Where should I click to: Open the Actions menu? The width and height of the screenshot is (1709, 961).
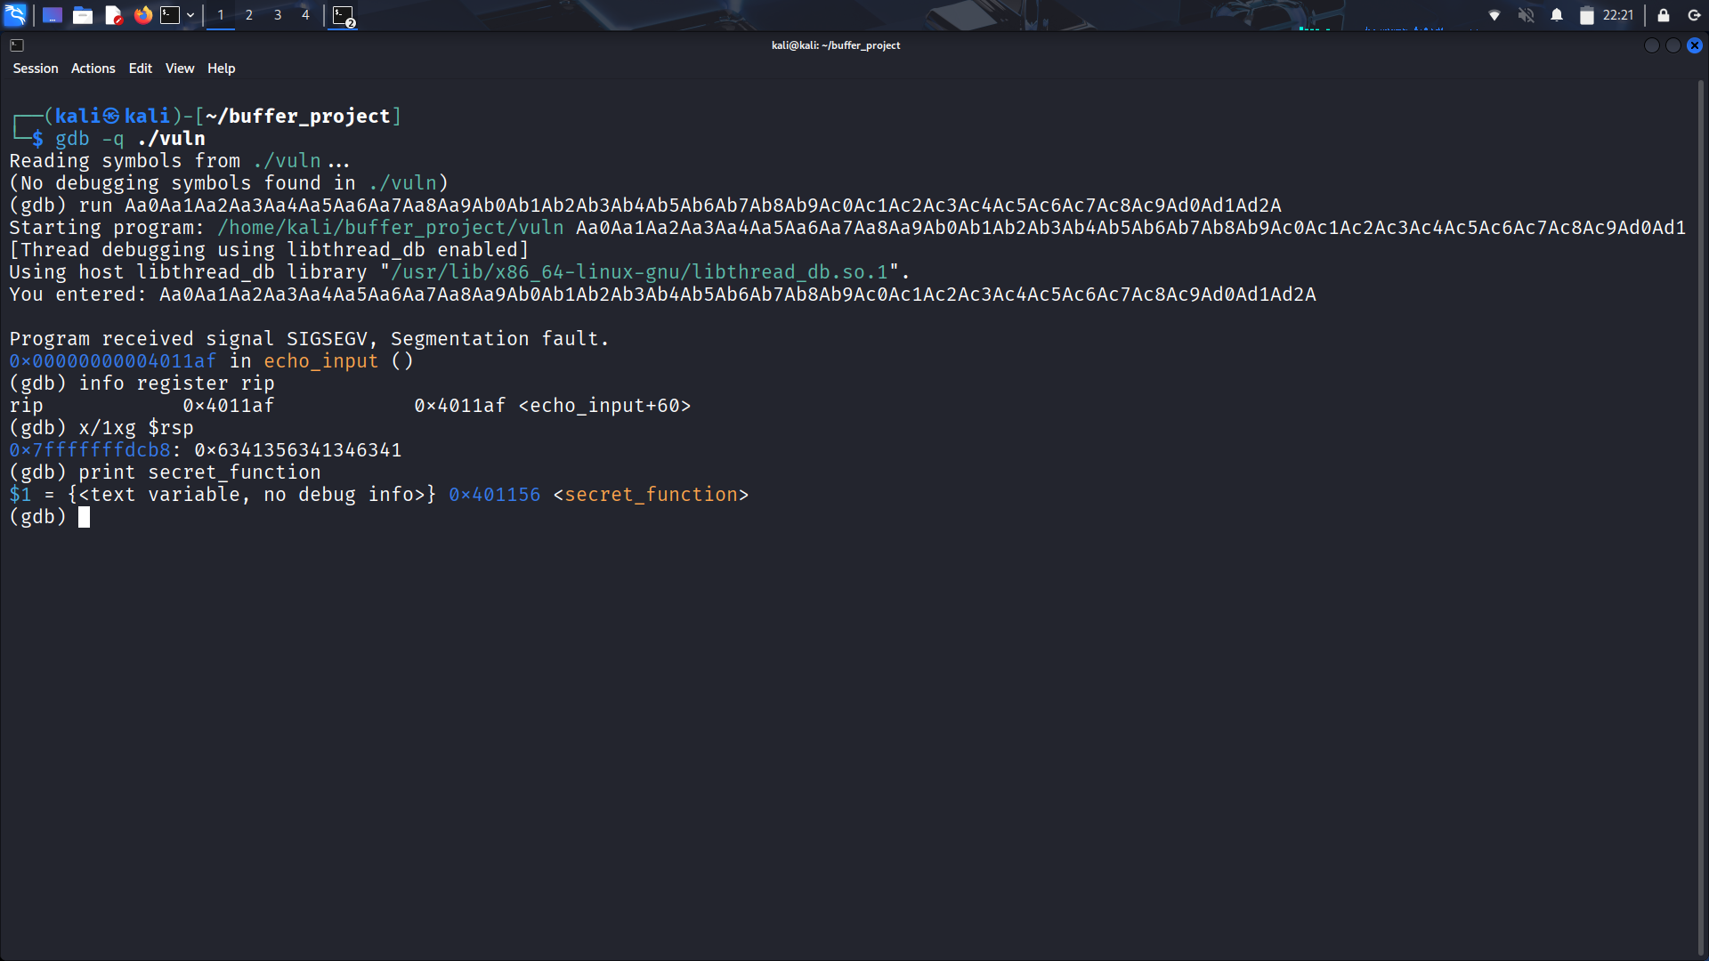click(x=93, y=68)
